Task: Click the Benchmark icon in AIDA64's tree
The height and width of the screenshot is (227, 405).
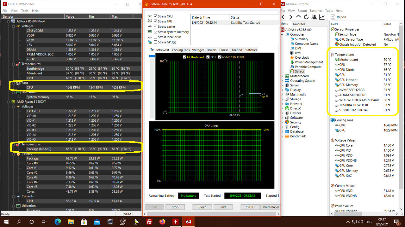Action: click(x=287, y=136)
